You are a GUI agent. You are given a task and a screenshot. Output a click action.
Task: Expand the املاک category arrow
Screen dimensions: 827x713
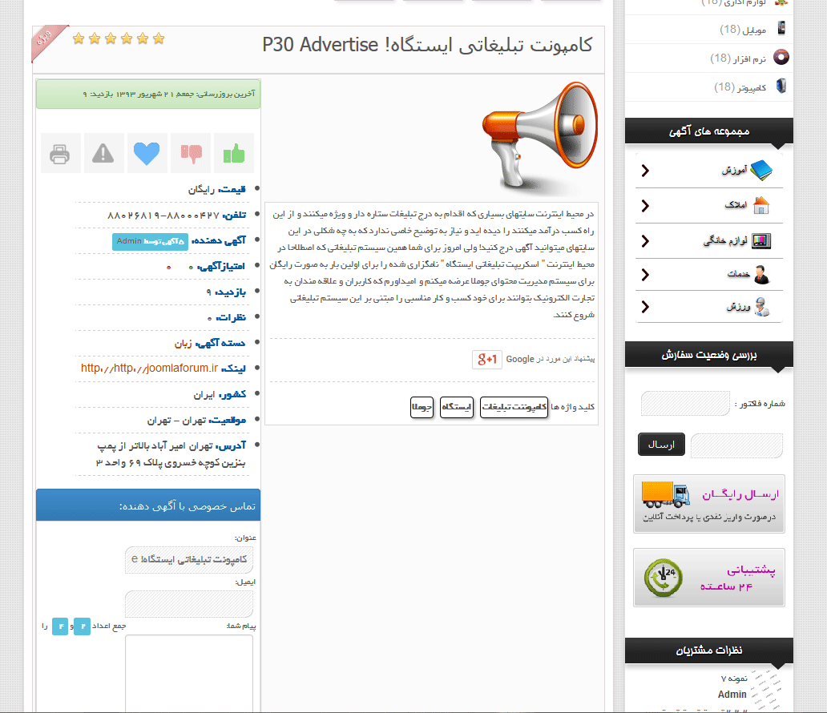click(x=645, y=206)
